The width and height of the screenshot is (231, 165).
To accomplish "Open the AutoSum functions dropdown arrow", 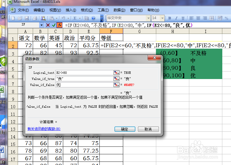I will (x=80, y=19).
